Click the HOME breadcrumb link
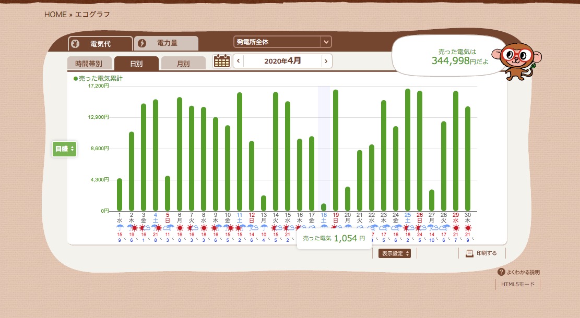Image resolution: width=580 pixels, height=318 pixels. (x=55, y=15)
